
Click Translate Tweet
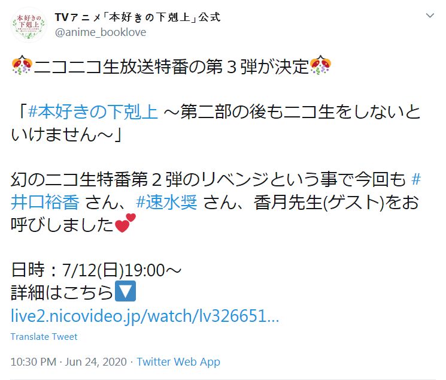[x=44, y=337]
